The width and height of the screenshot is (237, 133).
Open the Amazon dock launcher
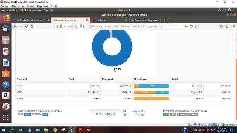click(6, 96)
